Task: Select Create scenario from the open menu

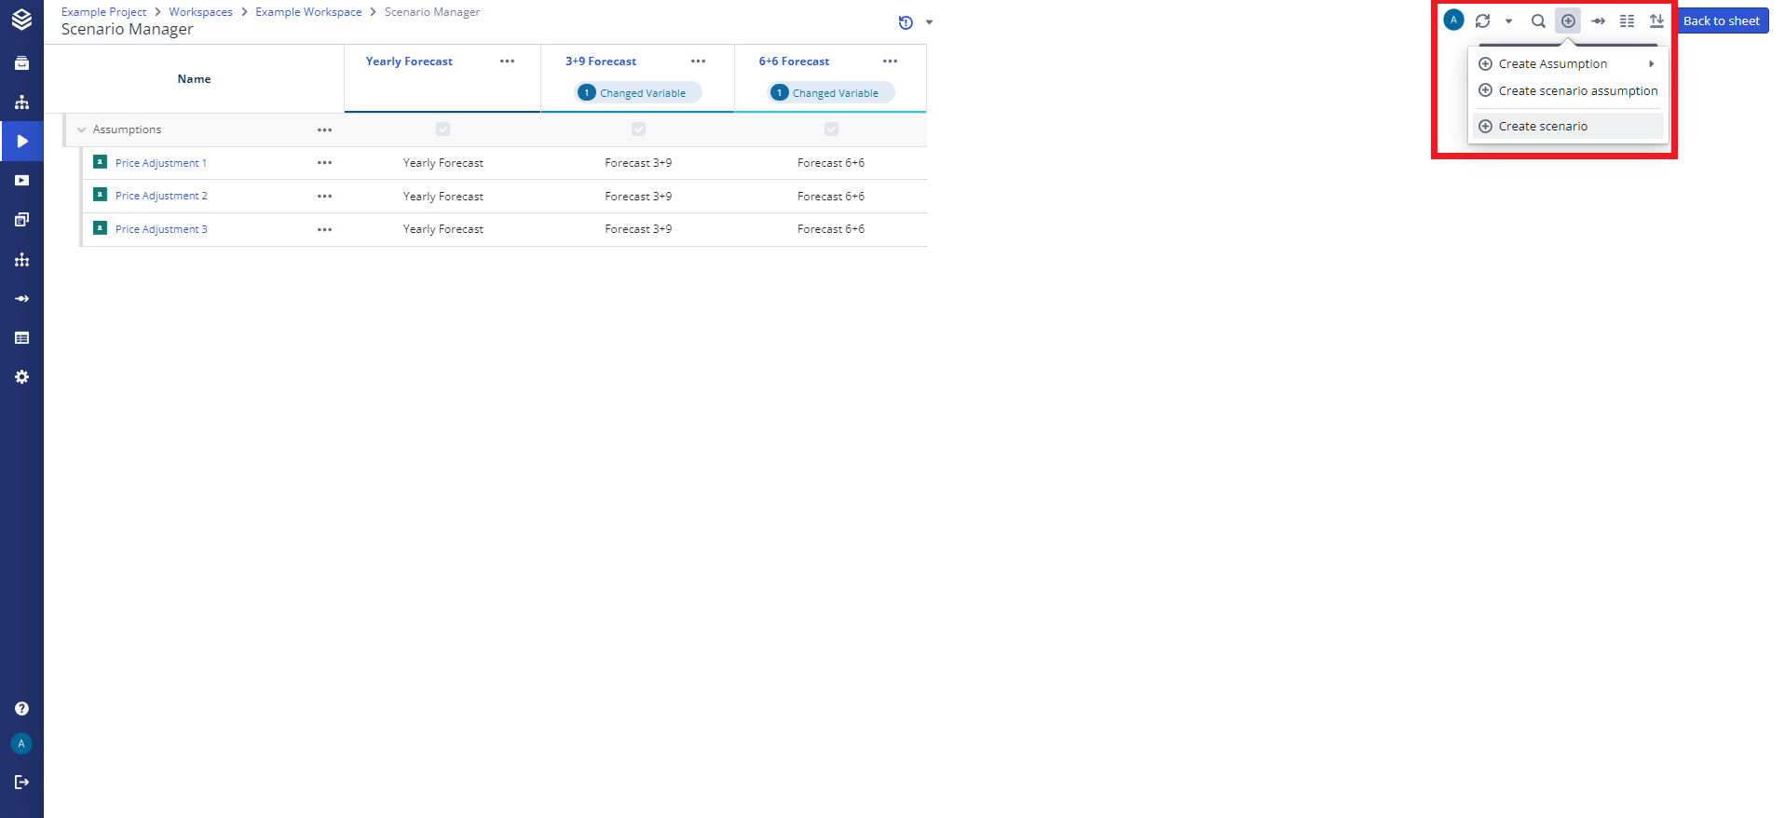Action: tap(1543, 127)
